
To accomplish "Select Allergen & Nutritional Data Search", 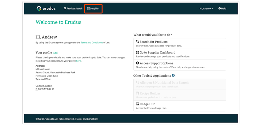I will pyautogui.click(x=180, y=84).
